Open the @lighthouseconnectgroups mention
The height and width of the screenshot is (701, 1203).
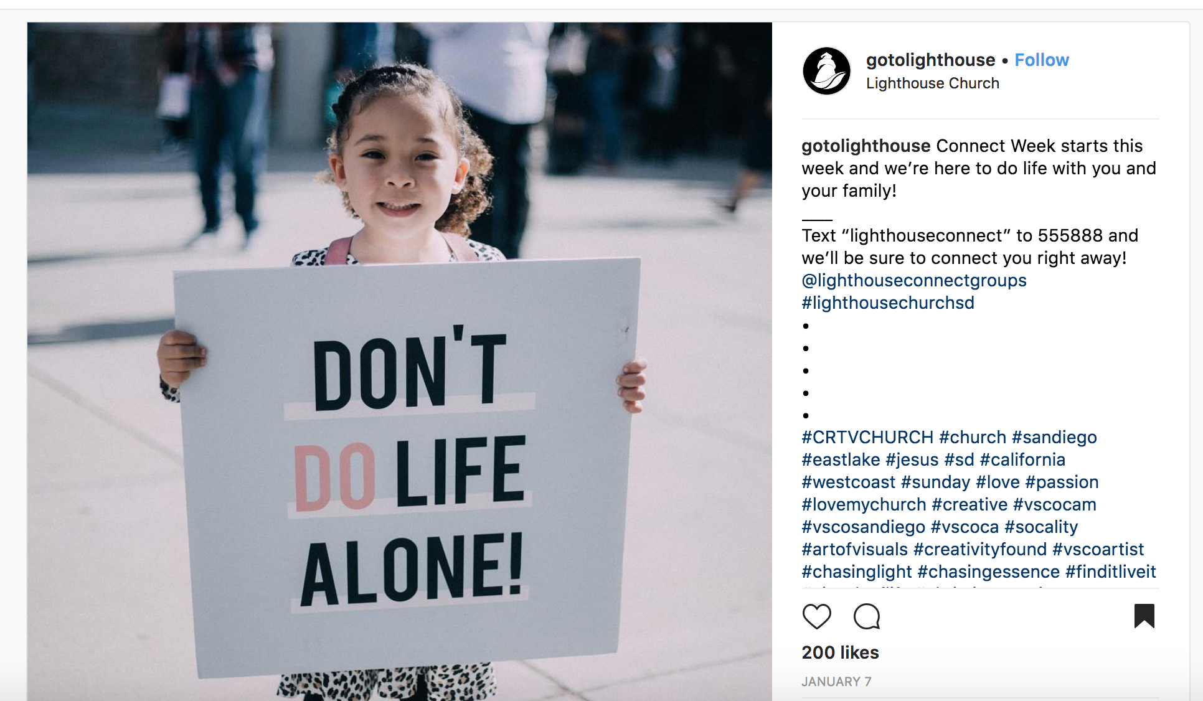914,281
